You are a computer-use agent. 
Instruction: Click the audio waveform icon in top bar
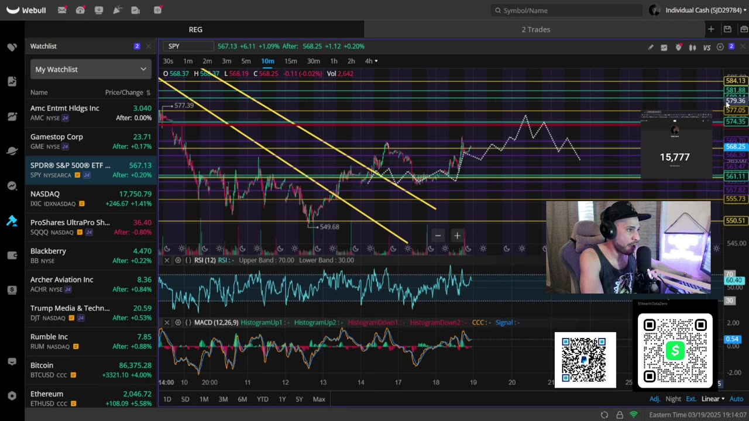click(x=158, y=10)
